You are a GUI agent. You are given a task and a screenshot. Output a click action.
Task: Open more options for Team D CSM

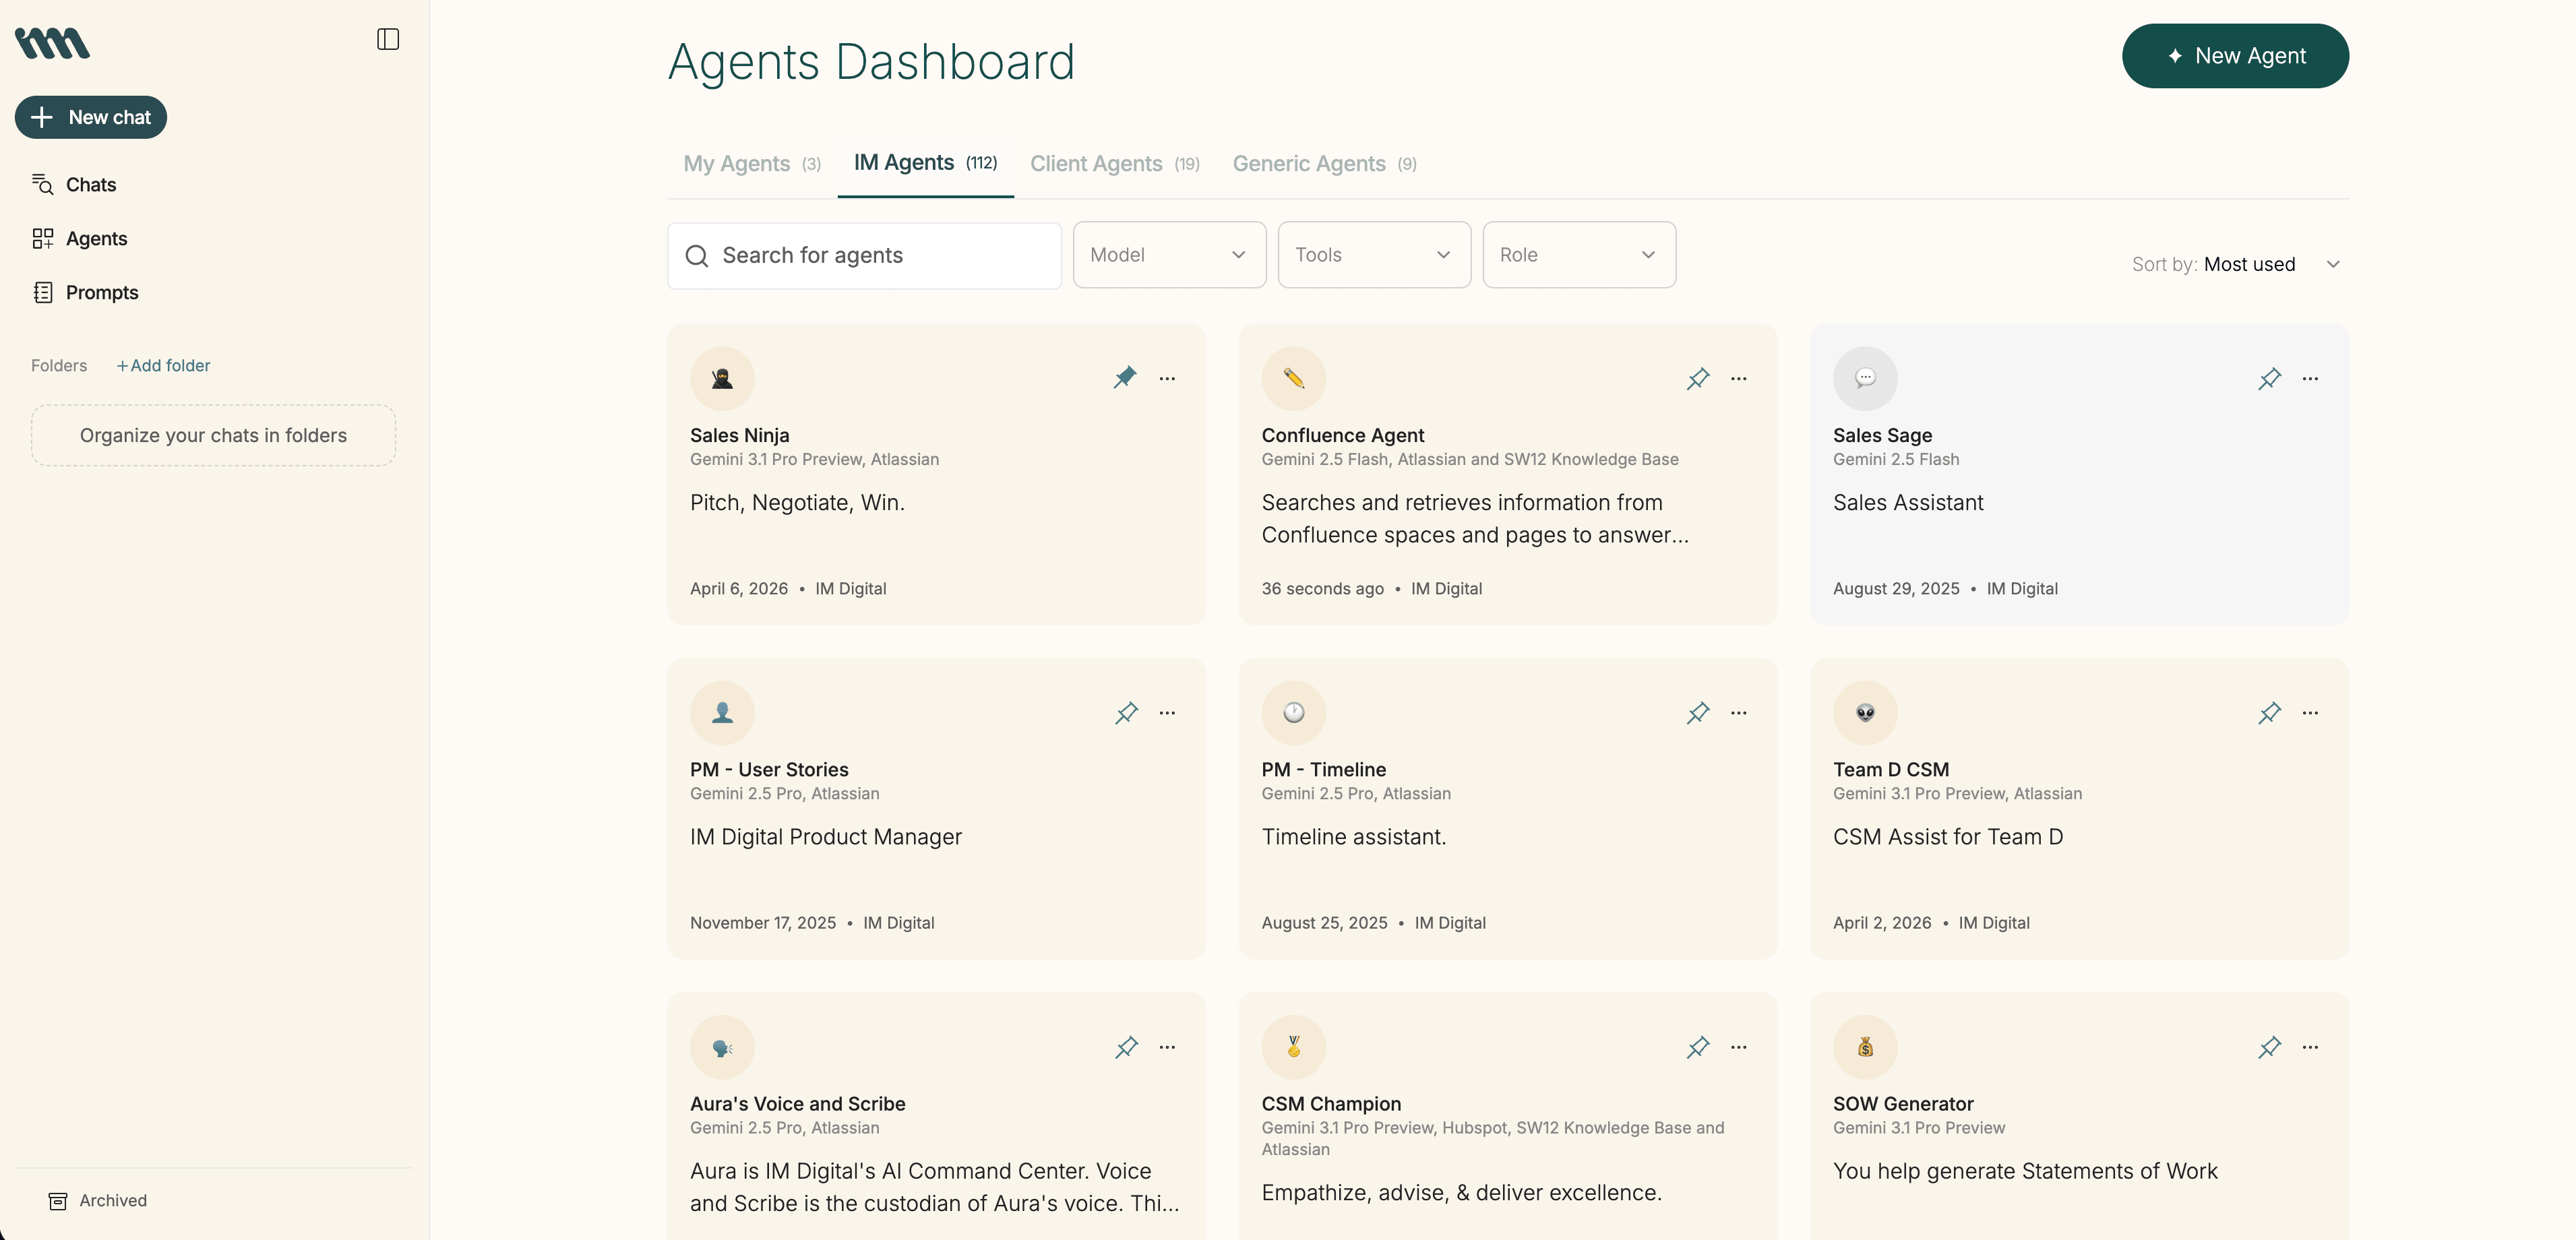[x=2310, y=713]
